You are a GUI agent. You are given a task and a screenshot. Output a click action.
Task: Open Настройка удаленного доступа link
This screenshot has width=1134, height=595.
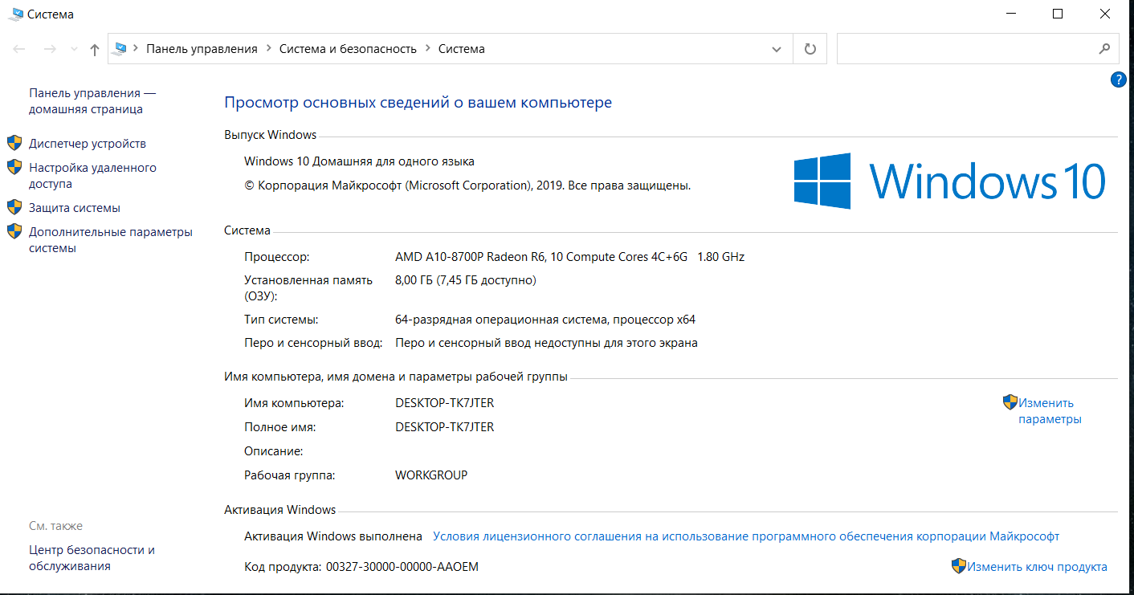92,176
